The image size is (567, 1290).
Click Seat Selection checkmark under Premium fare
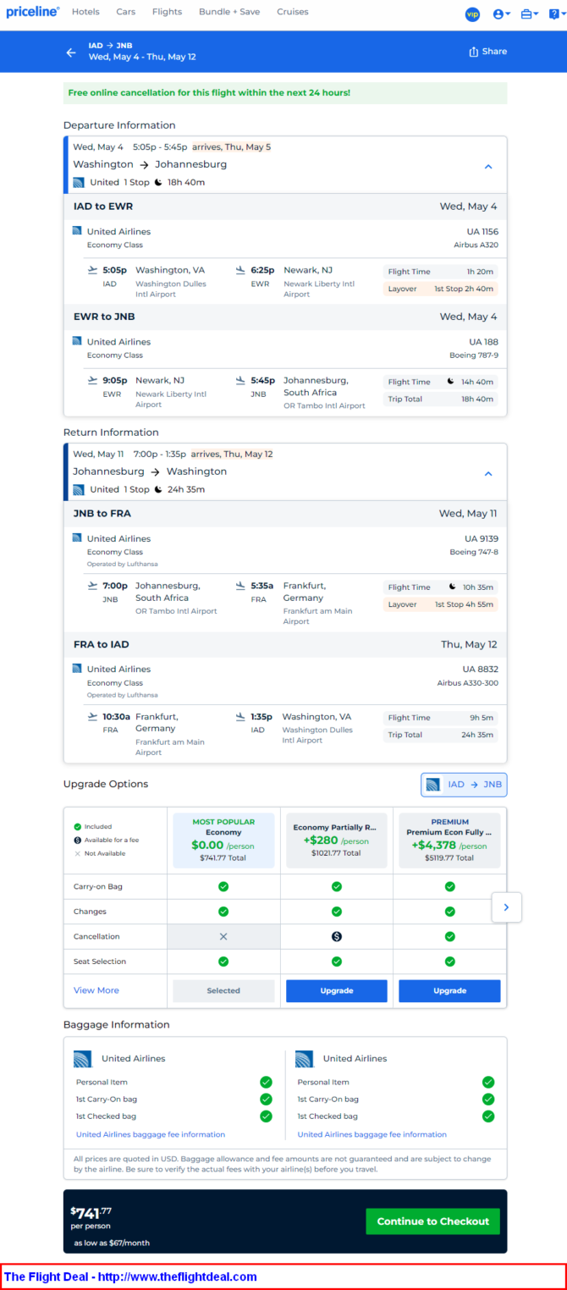pyautogui.click(x=449, y=962)
